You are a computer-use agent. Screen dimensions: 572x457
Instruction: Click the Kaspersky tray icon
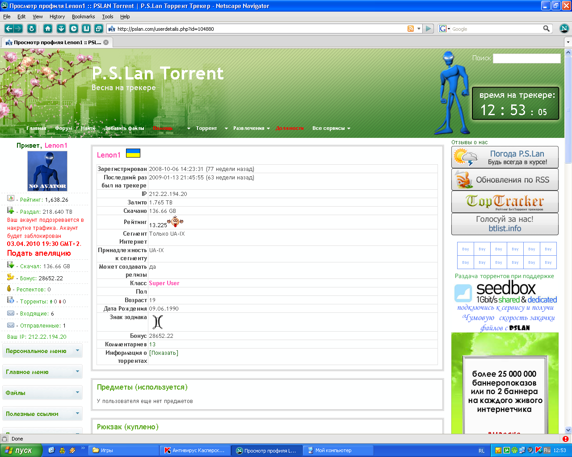click(x=539, y=450)
